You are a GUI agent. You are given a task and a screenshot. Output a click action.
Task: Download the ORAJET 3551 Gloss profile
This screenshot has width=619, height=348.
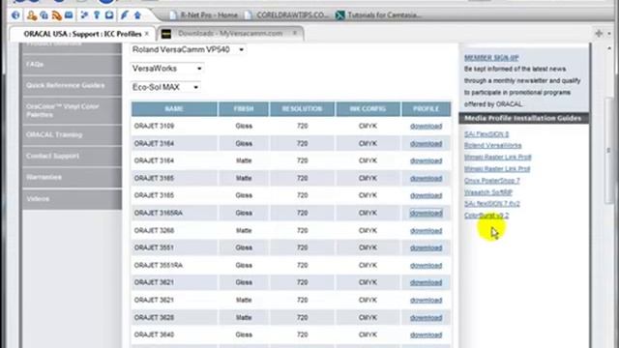(426, 247)
